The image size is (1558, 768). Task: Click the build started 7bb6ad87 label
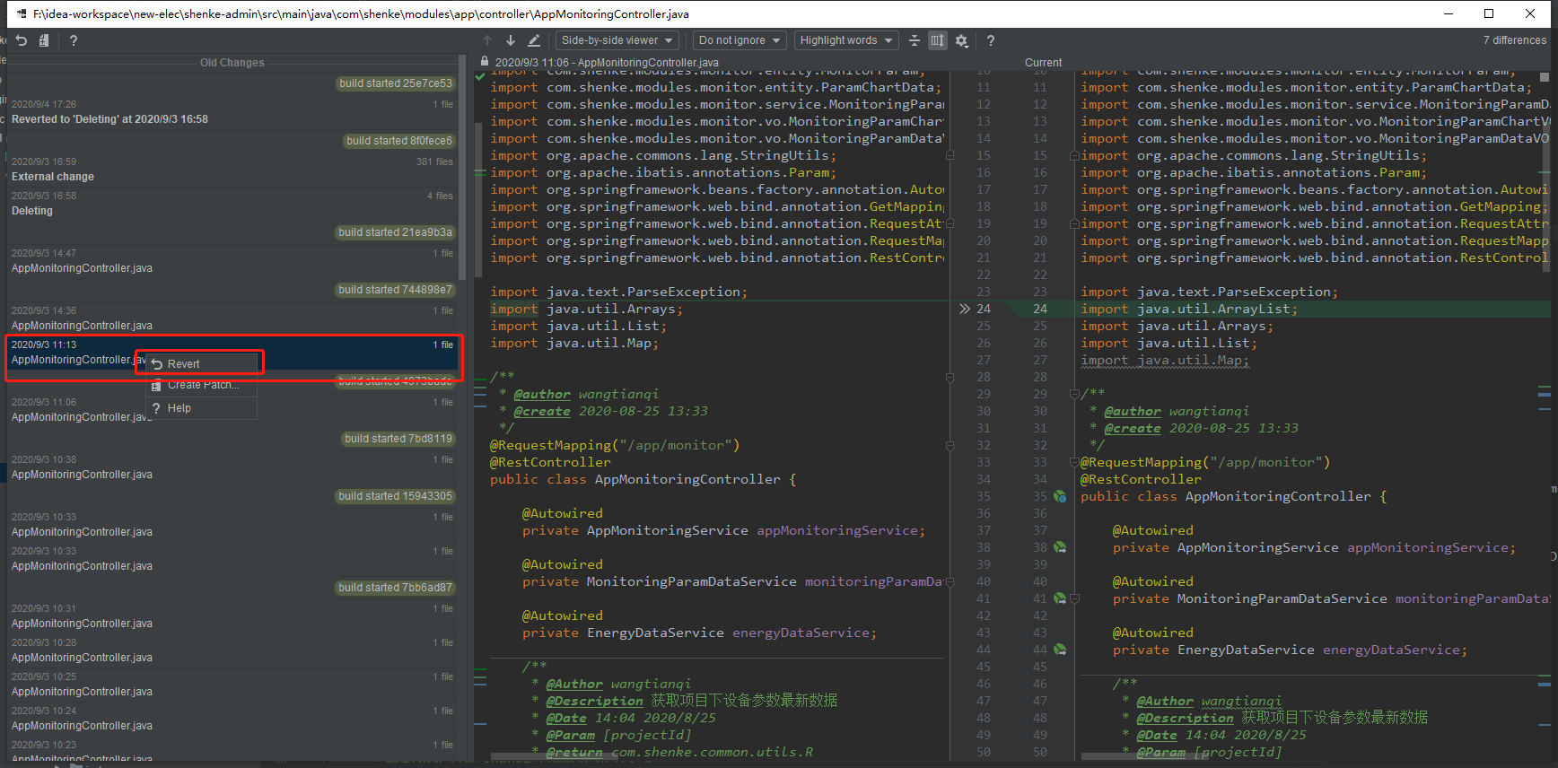[396, 588]
